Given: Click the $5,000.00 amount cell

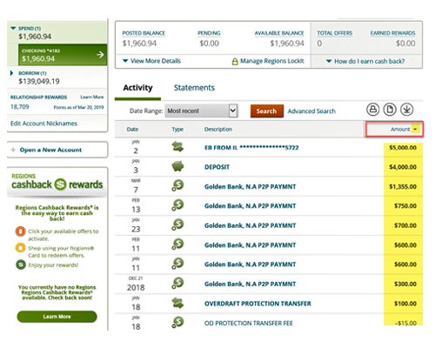Looking at the screenshot, I should (x=403, y=148).
